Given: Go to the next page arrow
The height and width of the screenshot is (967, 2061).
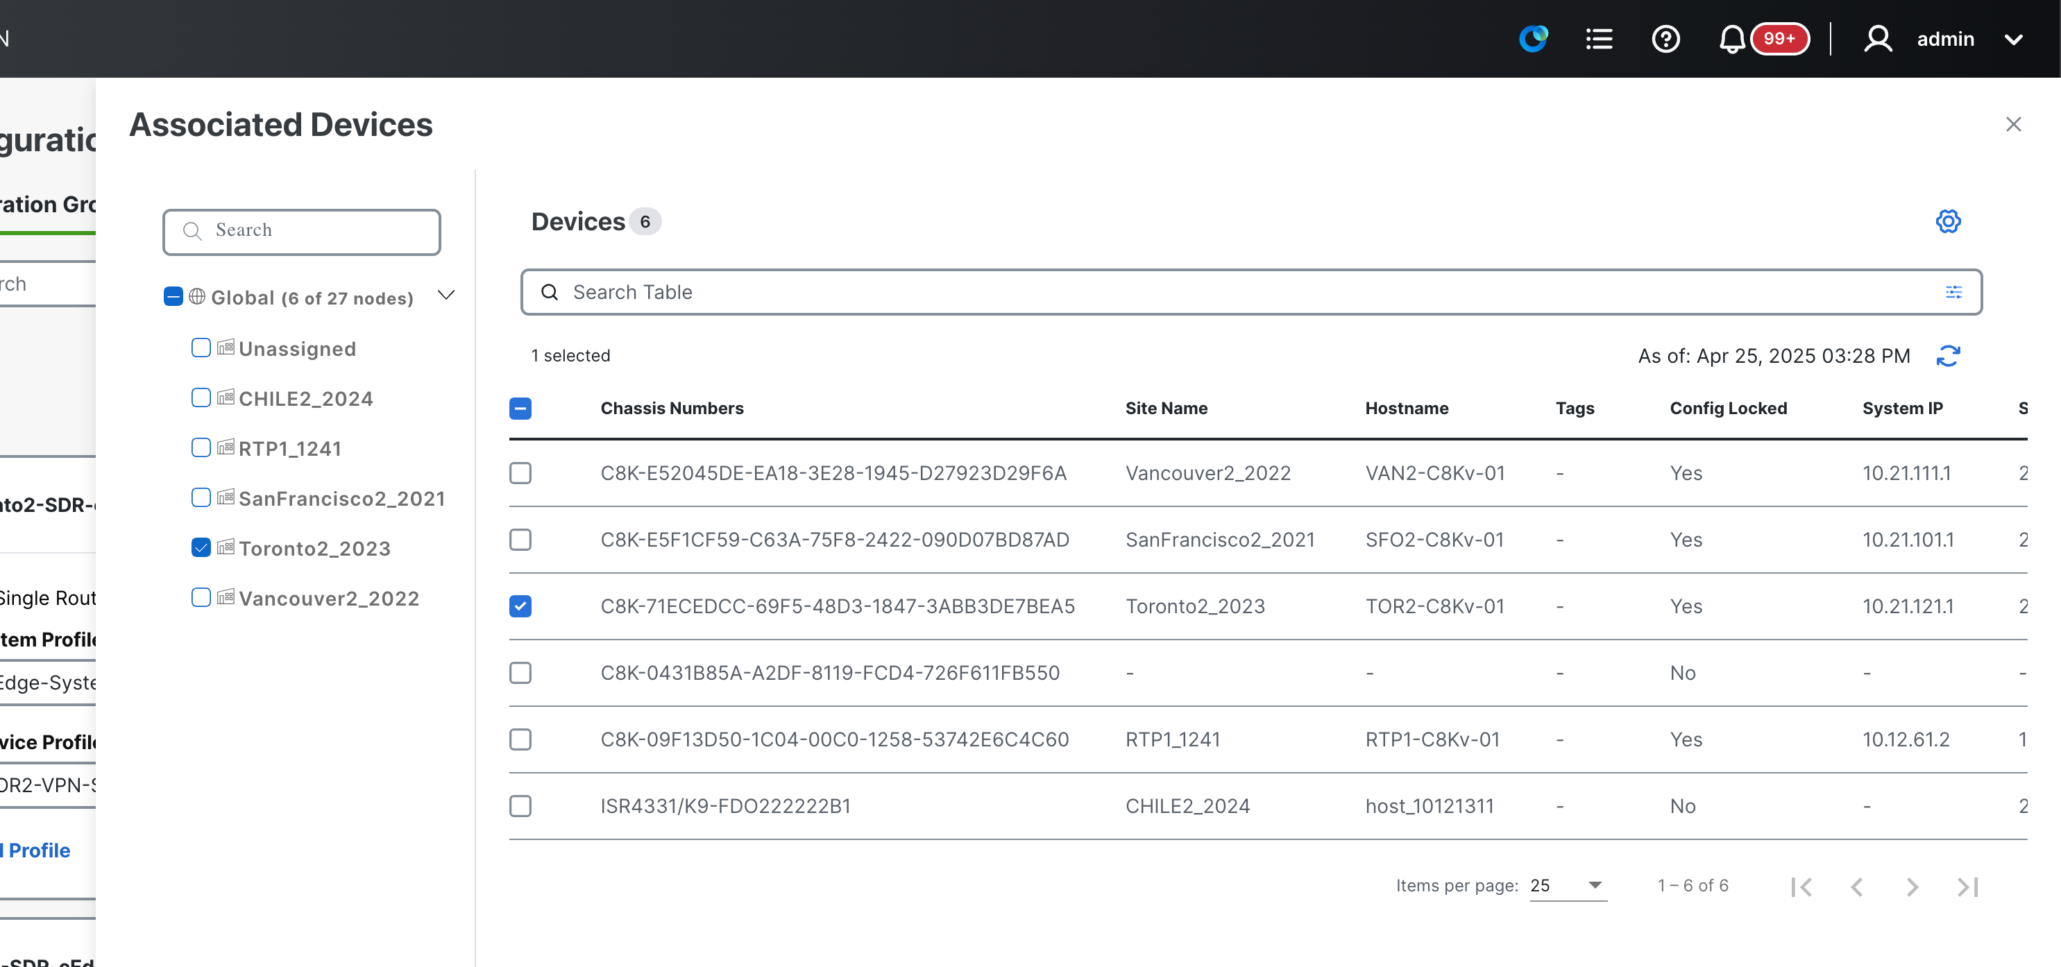Looking at the screenshot, I should coord(1912,887).
